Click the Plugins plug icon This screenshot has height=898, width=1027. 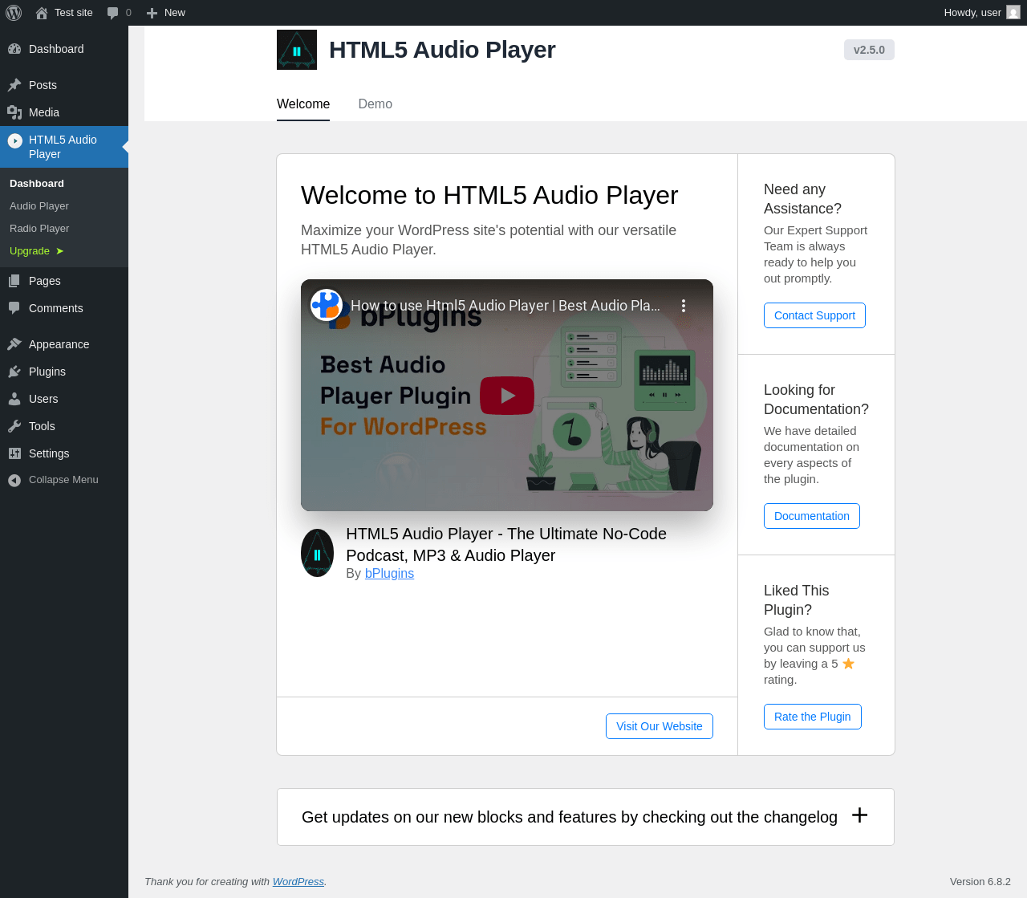(14, 372)
